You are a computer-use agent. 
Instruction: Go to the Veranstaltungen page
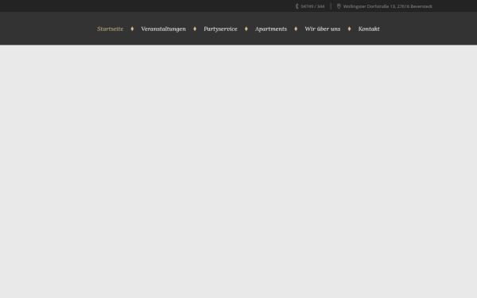(x=163, y=29)
